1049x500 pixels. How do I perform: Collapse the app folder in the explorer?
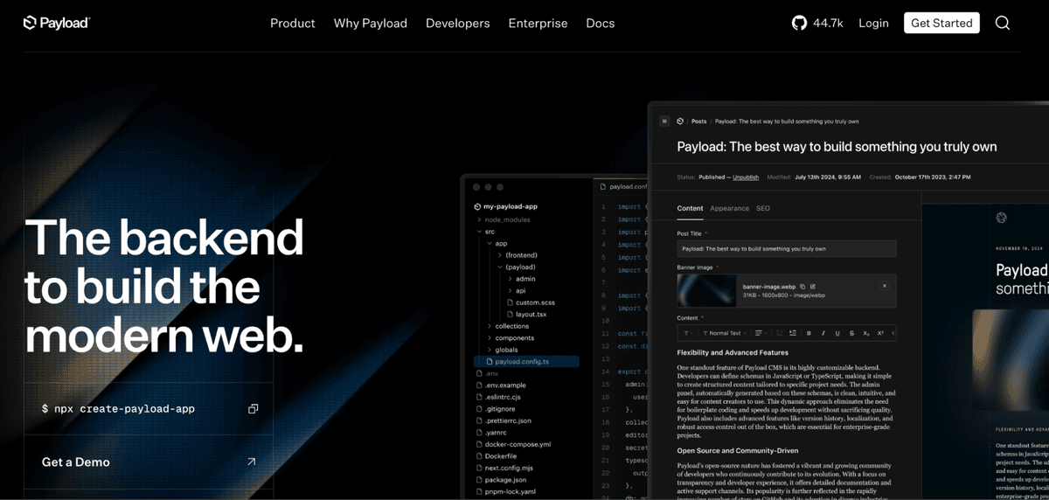[x=489, y=244]
